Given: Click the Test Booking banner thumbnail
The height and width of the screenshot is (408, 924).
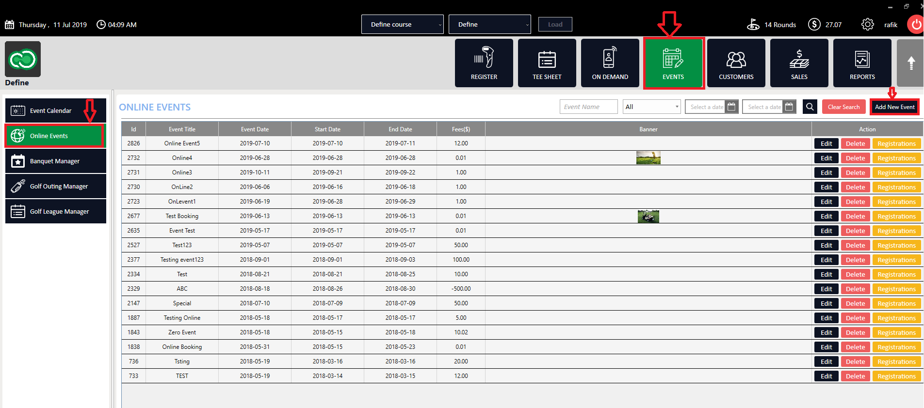Looking at the screenshot, I should click(648, 216).
